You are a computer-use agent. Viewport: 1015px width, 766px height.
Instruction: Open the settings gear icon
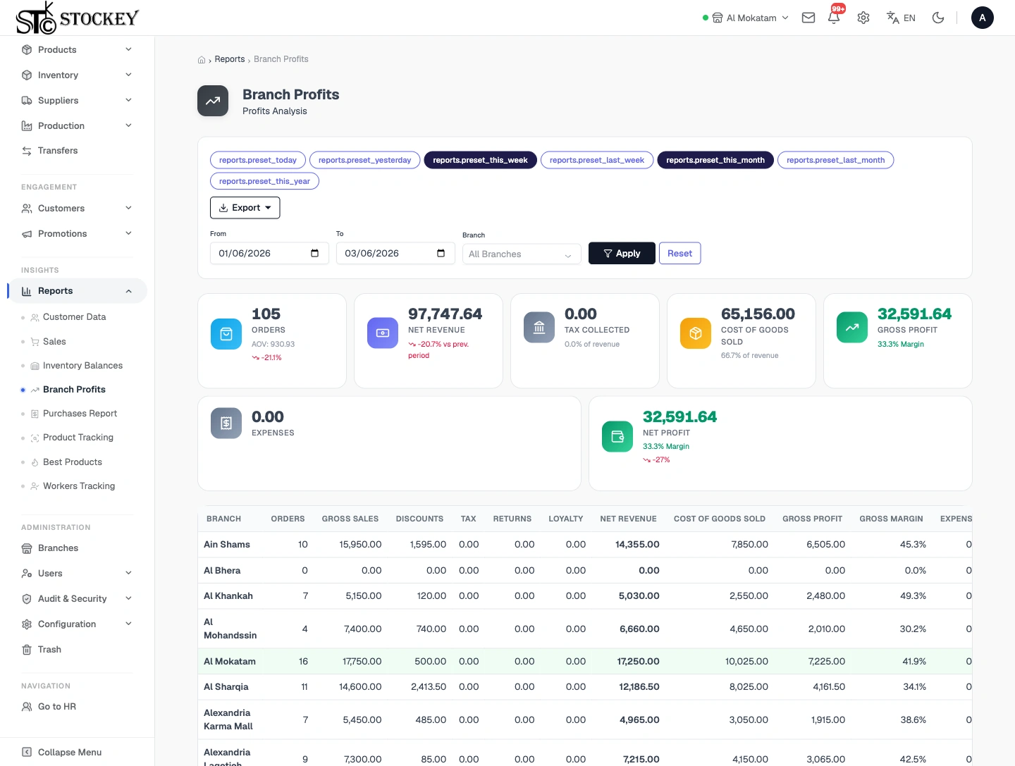point(863,18)
